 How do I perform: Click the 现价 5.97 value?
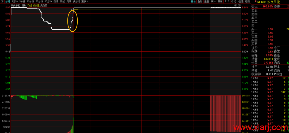(271, 48)
